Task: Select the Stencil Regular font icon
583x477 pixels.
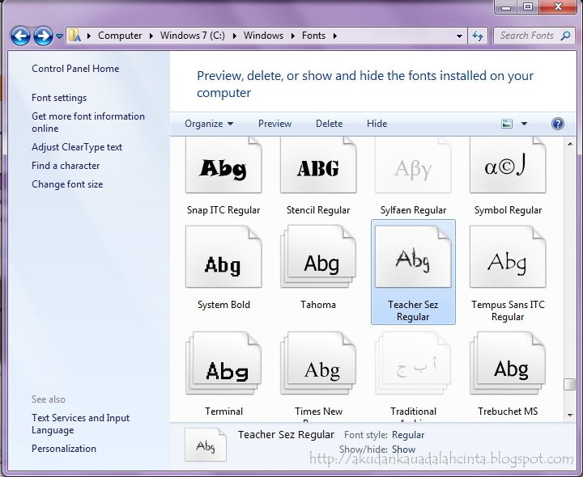Action: point(318,167)
